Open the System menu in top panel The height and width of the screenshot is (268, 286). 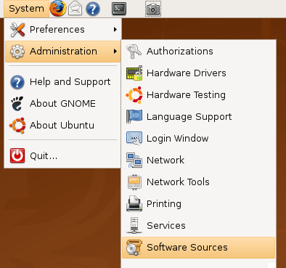click(x=26, y=9)
